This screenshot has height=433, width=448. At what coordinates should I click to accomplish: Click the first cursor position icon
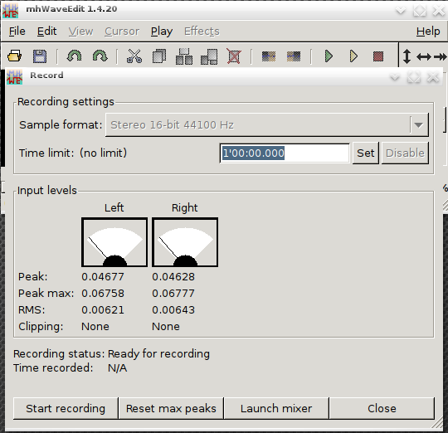(269, 56)
